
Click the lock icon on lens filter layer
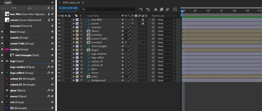point(49,14)
